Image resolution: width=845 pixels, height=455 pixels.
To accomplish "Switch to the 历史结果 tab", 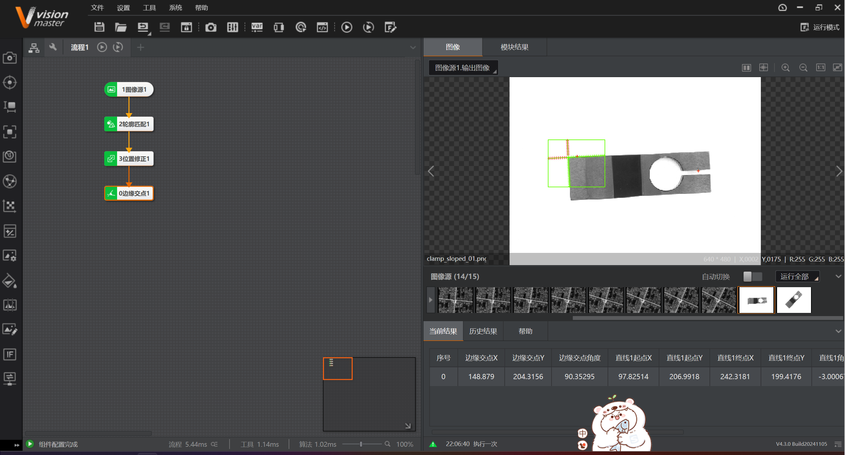I will pyautogui.click(x=483, y=331).
